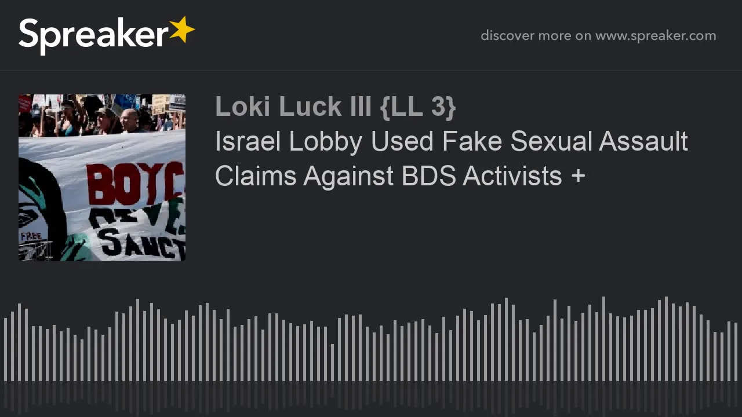The width and height of the screenshot is (742, 417).
Task: Click the plus sign ending the title
Action: (x=578, y=177)
